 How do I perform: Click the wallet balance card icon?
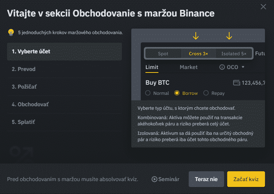[x=236, y=83]
